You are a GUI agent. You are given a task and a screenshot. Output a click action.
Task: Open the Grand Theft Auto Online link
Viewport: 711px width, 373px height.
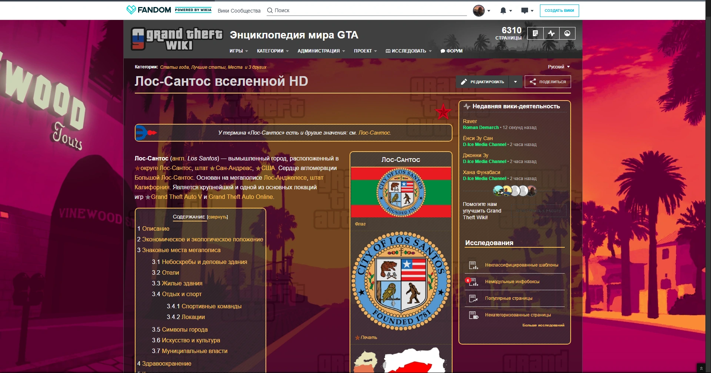click(241, 197)
